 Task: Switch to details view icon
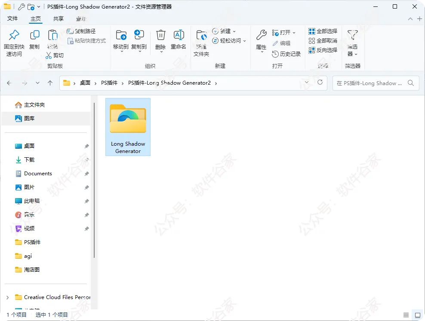(406, 315)
